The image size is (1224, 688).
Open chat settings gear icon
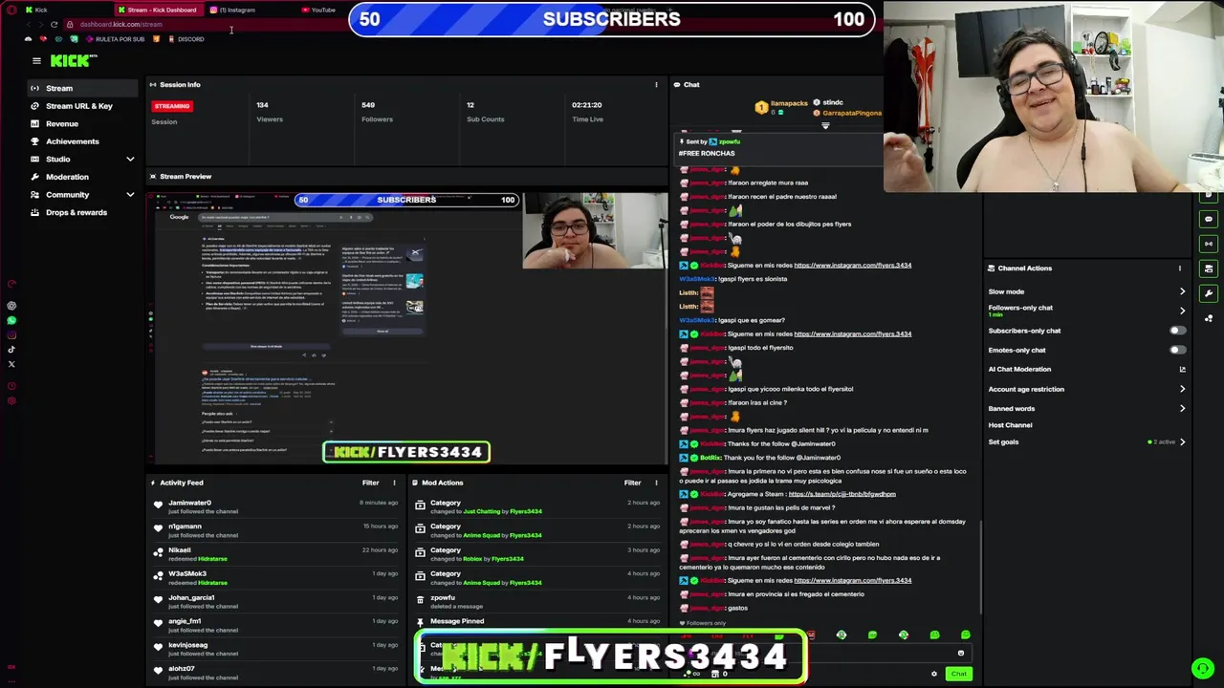point(934,674)
